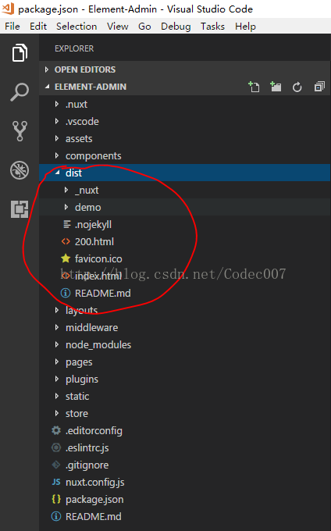
Task: Click the New Folder icon
Action: 276,87
